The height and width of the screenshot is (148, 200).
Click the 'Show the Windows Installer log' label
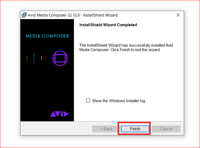coord(118,101)
